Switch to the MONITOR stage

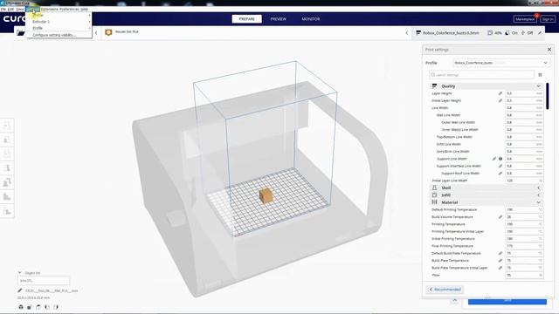point(311,19)
